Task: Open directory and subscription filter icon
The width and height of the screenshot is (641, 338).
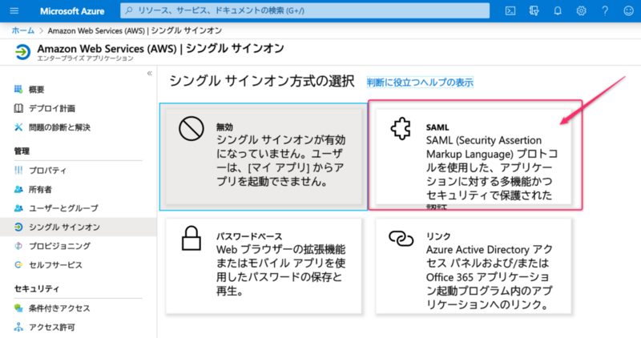Action: [x=534, y=10]
